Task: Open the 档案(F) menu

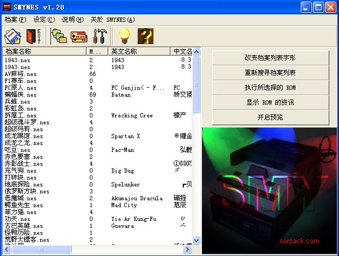Action: click(x=15, y=20)
